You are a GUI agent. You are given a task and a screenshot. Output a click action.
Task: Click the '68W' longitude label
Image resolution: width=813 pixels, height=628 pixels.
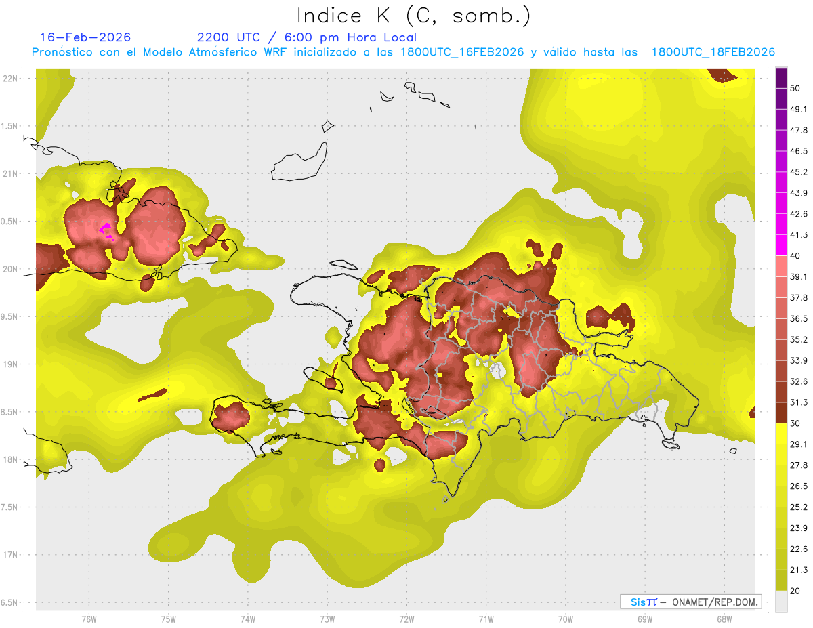coord(724,619)
